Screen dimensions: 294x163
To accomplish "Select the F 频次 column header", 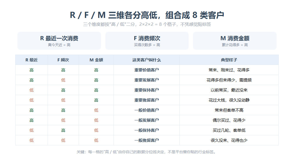I will tap(63, 60).
